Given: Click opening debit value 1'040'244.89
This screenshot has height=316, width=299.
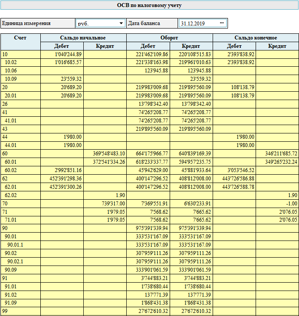Looking at the screenshot, I should (x=68, y=54).
